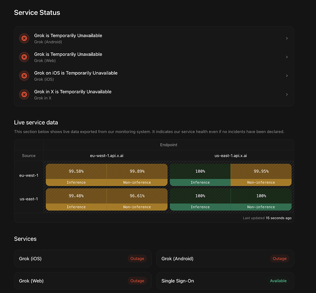Viewport: 316px width, 293px height.
Task: Click the red error icon for Grok (iOS)
Action: tap(24, 76)
